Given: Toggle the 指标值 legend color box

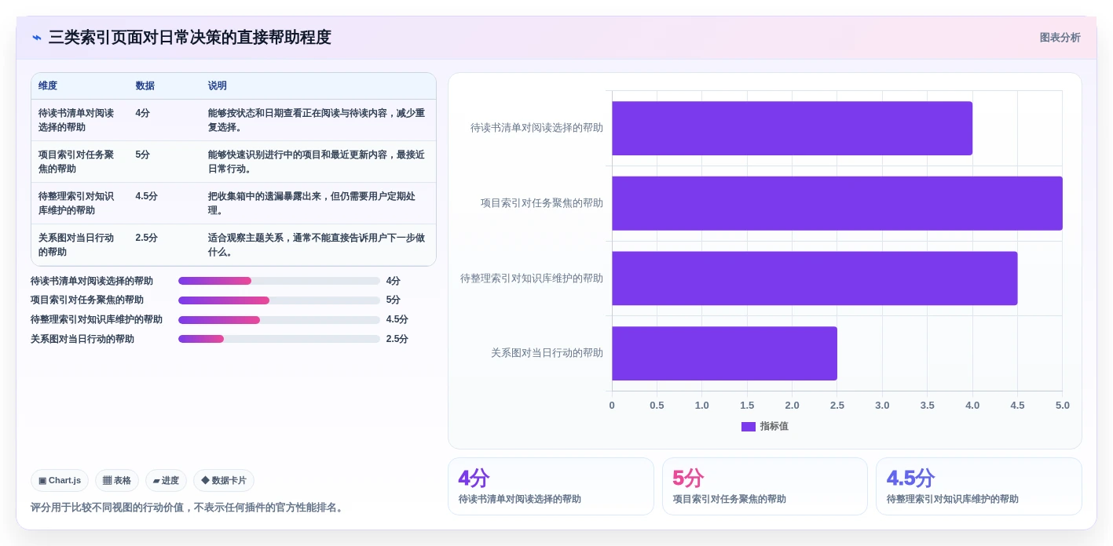Looking at the screenshot, I should click(749, 427).
